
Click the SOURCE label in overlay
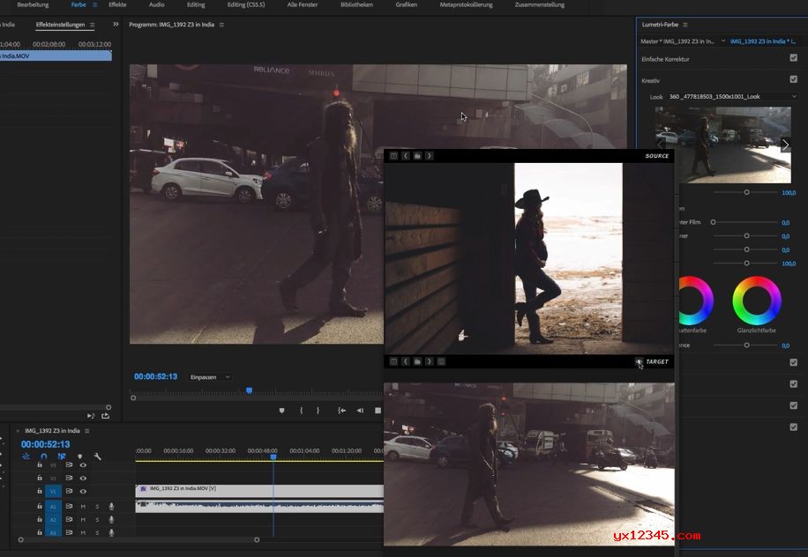coord(657,156)
